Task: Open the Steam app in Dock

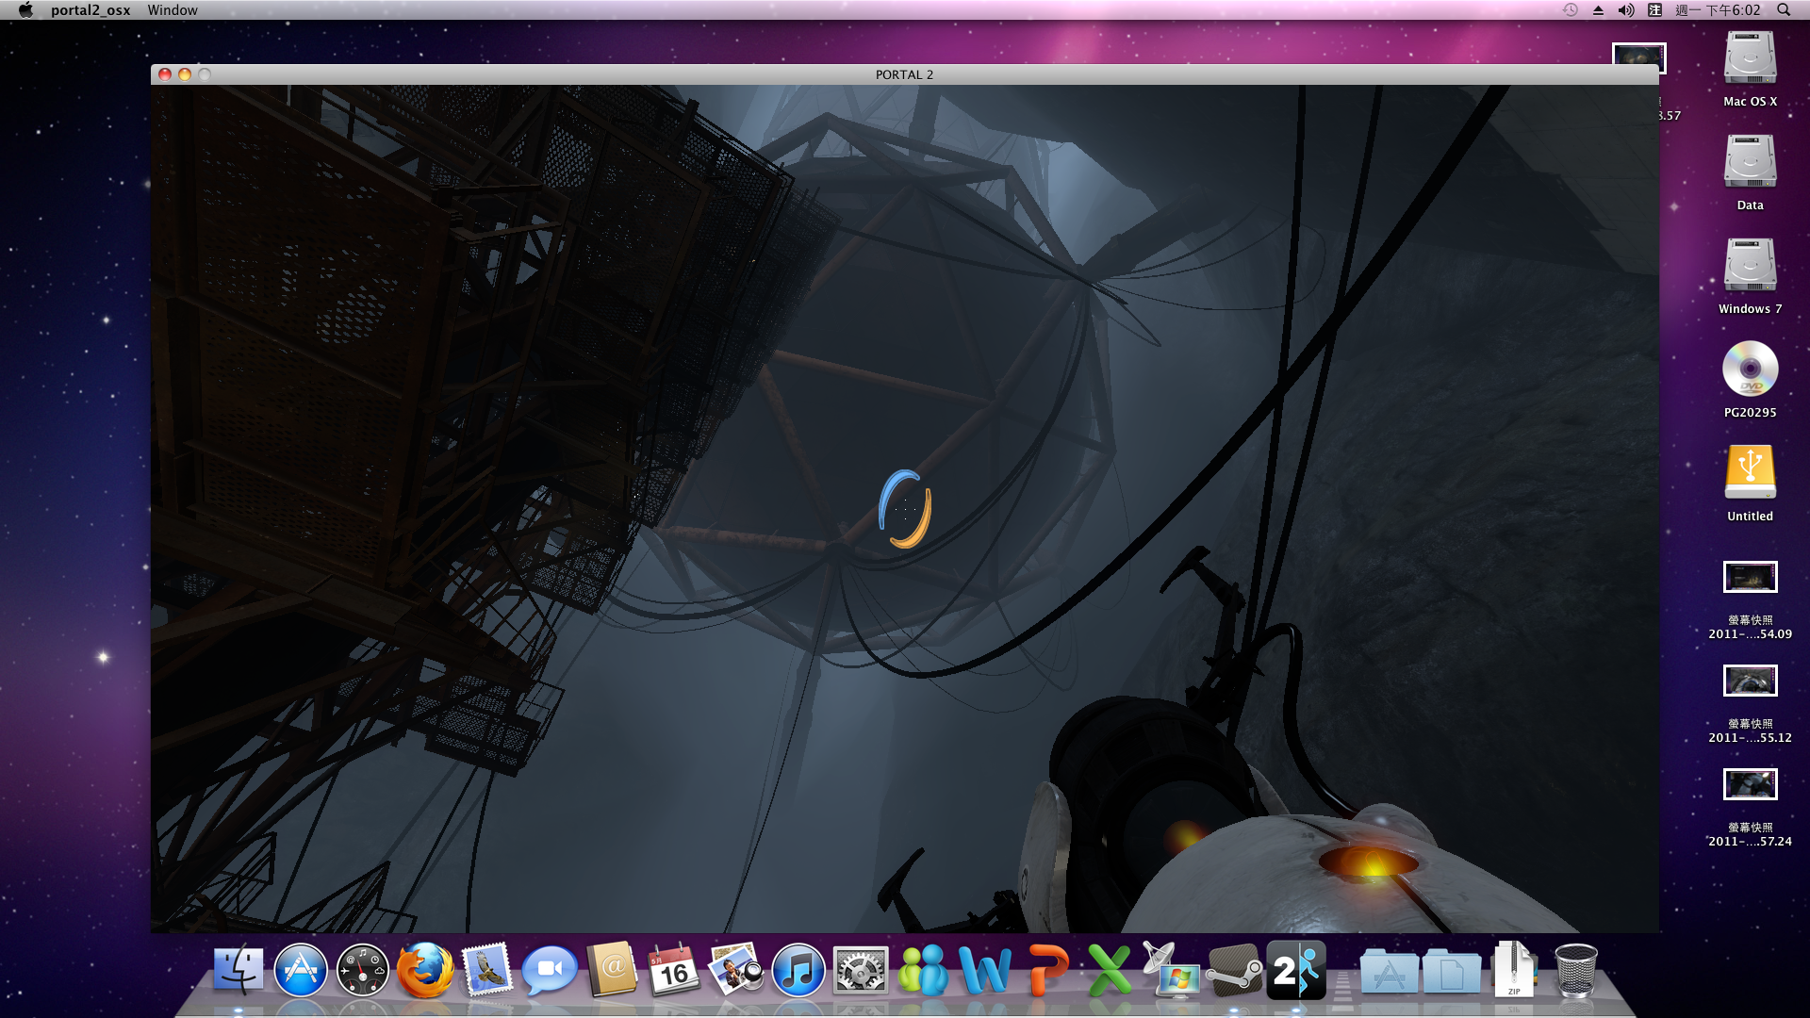Action: point(1234,971)
